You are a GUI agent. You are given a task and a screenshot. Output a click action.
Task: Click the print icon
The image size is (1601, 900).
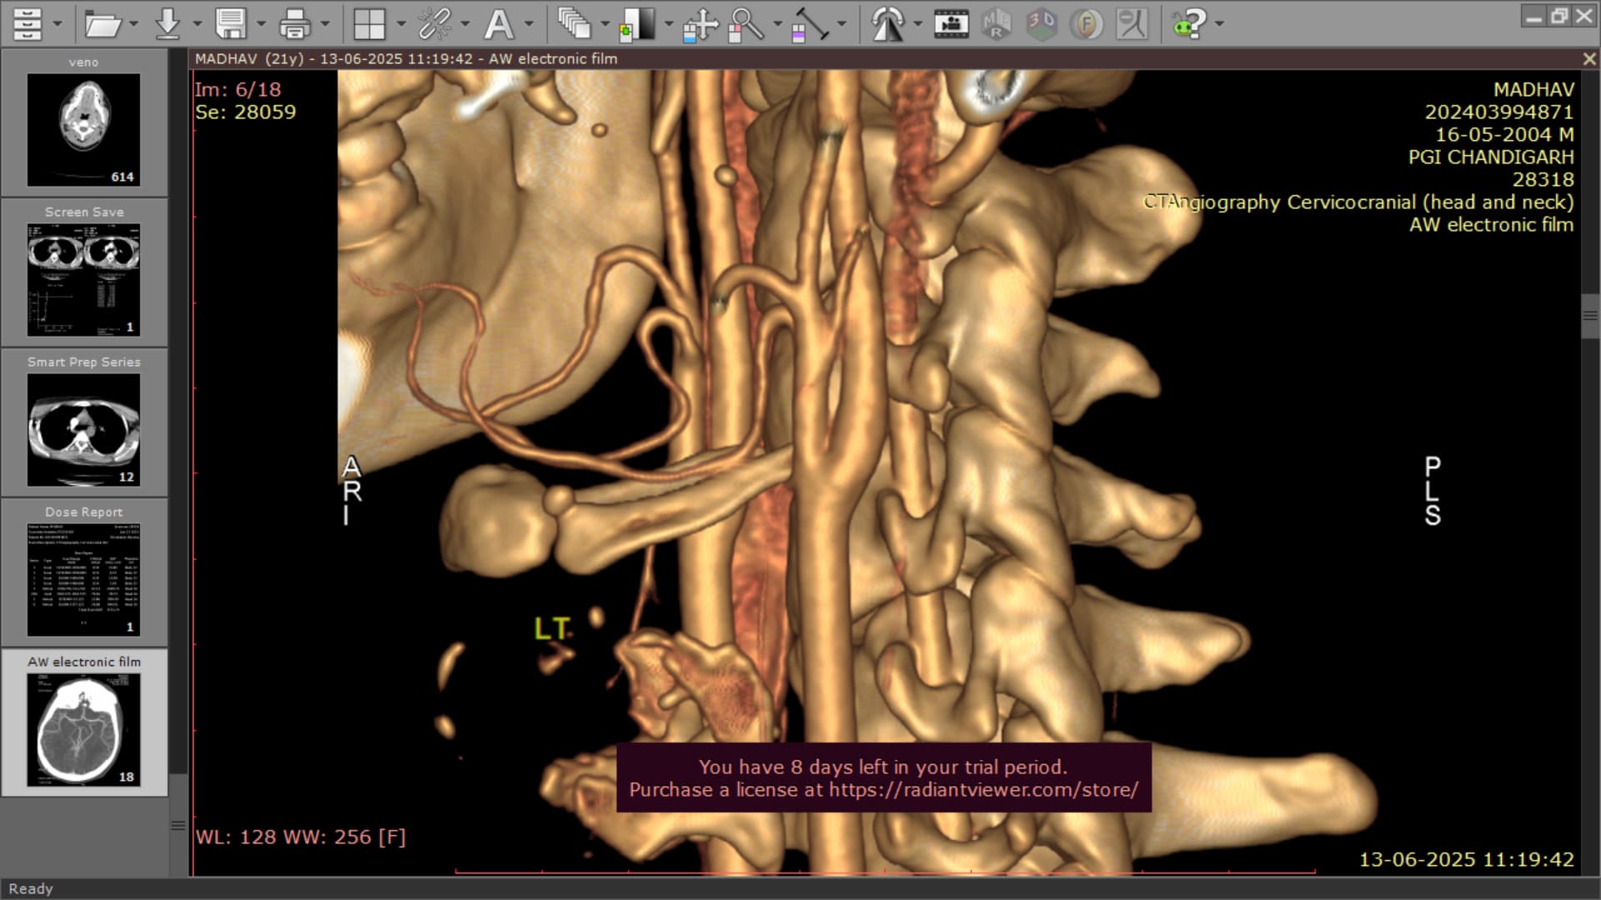point(294,23)
